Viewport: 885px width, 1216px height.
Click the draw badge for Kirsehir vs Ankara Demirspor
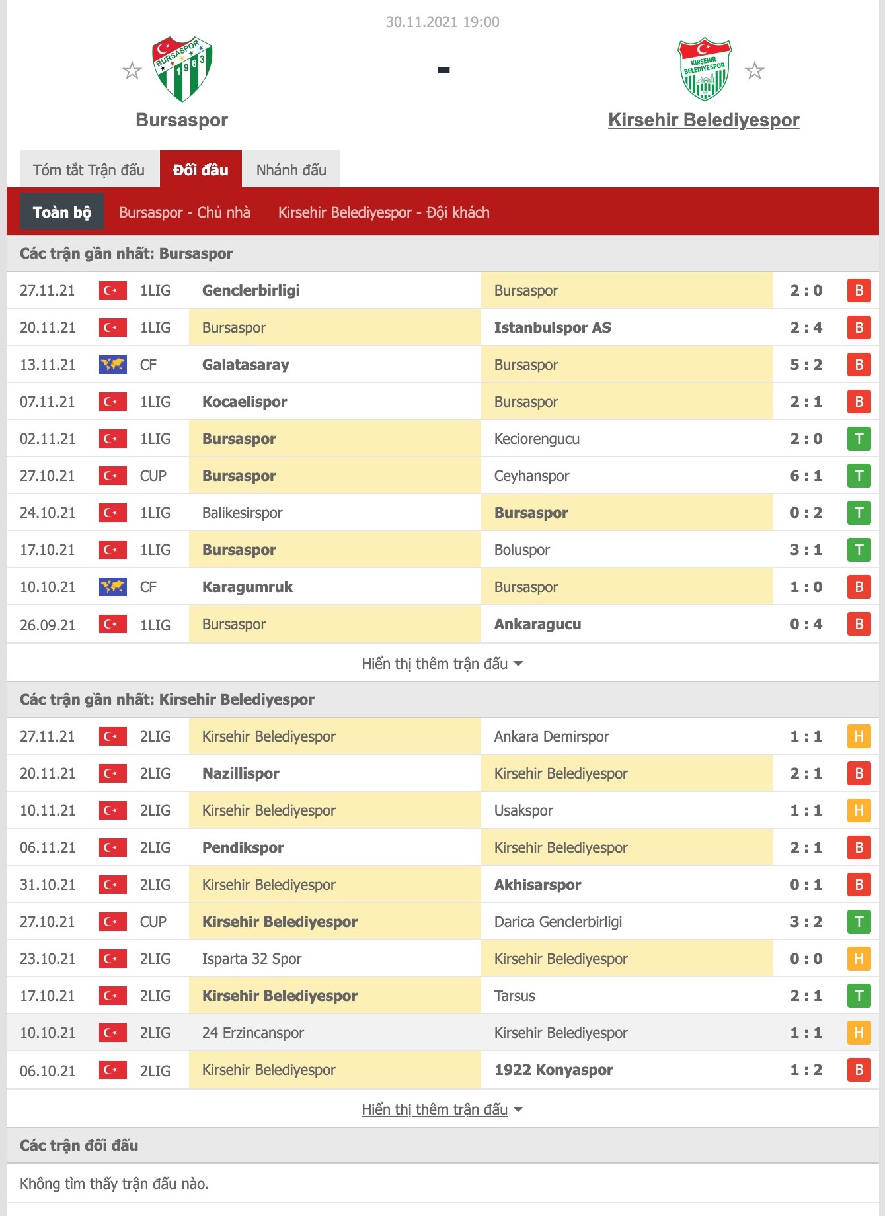click(859, 736)
